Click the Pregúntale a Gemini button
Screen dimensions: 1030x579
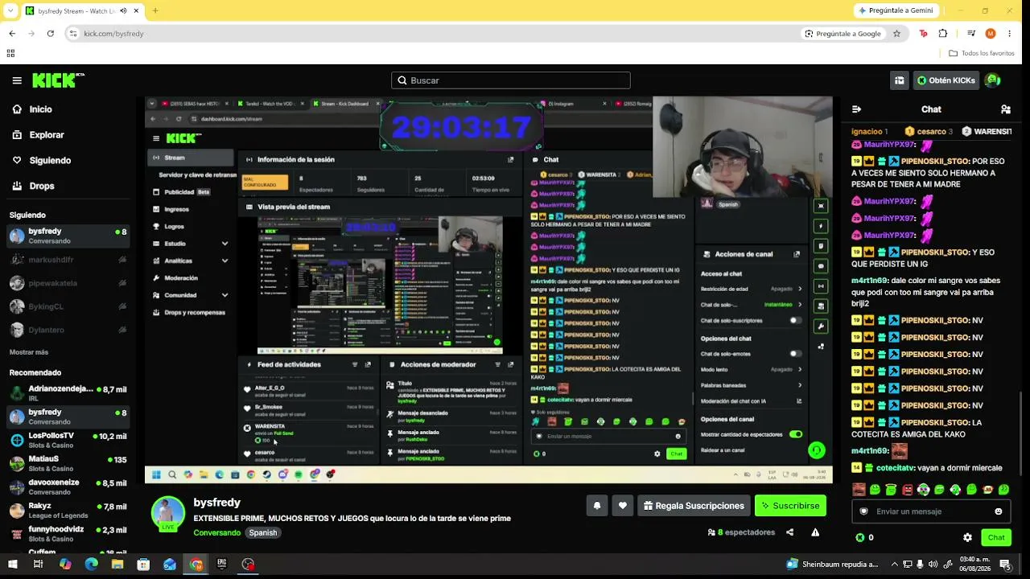(x=896, y=10)
